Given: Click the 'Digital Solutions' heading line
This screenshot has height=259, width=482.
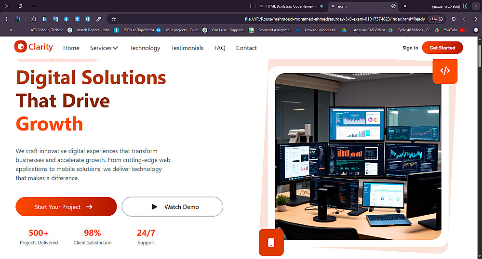Looking at the screenshot, I should [x=91, y=78].
